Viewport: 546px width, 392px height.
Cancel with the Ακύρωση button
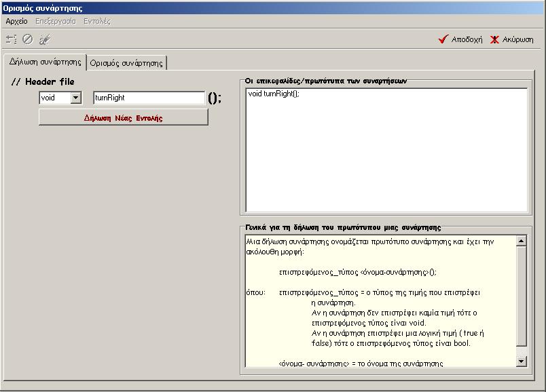tap(511, 39)
